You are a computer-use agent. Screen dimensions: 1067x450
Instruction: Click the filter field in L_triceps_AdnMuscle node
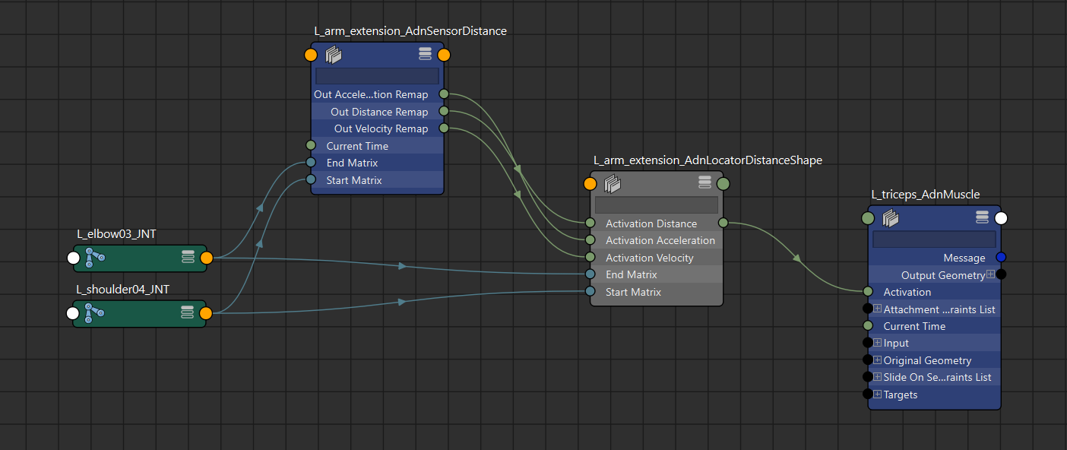[934, 239]
